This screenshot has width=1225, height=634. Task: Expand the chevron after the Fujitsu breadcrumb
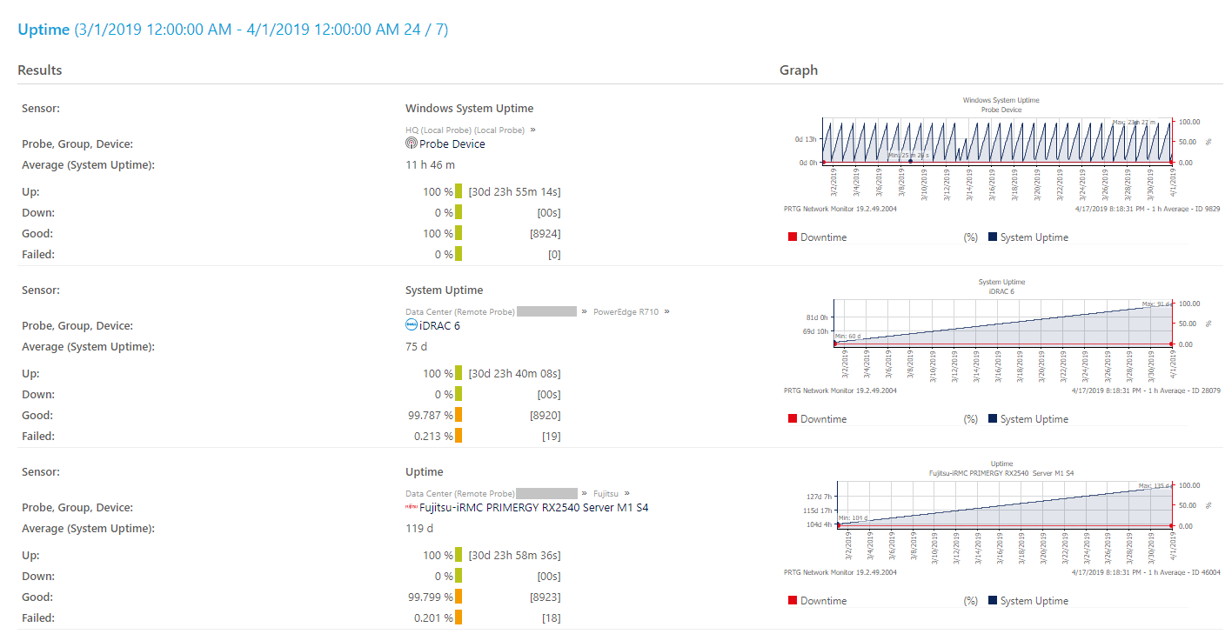tap(627, 493)
